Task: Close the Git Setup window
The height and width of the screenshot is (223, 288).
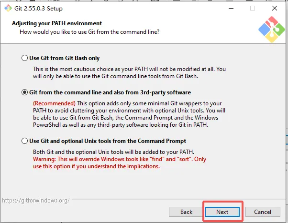Action: (275, 8)
